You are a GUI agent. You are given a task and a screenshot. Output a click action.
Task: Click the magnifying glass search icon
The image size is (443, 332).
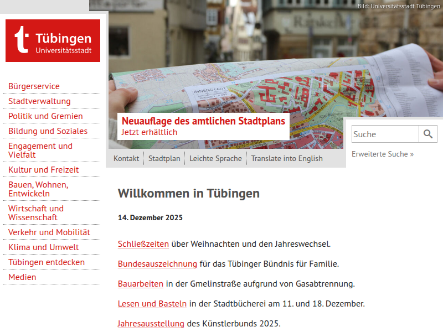coord(428,133)
